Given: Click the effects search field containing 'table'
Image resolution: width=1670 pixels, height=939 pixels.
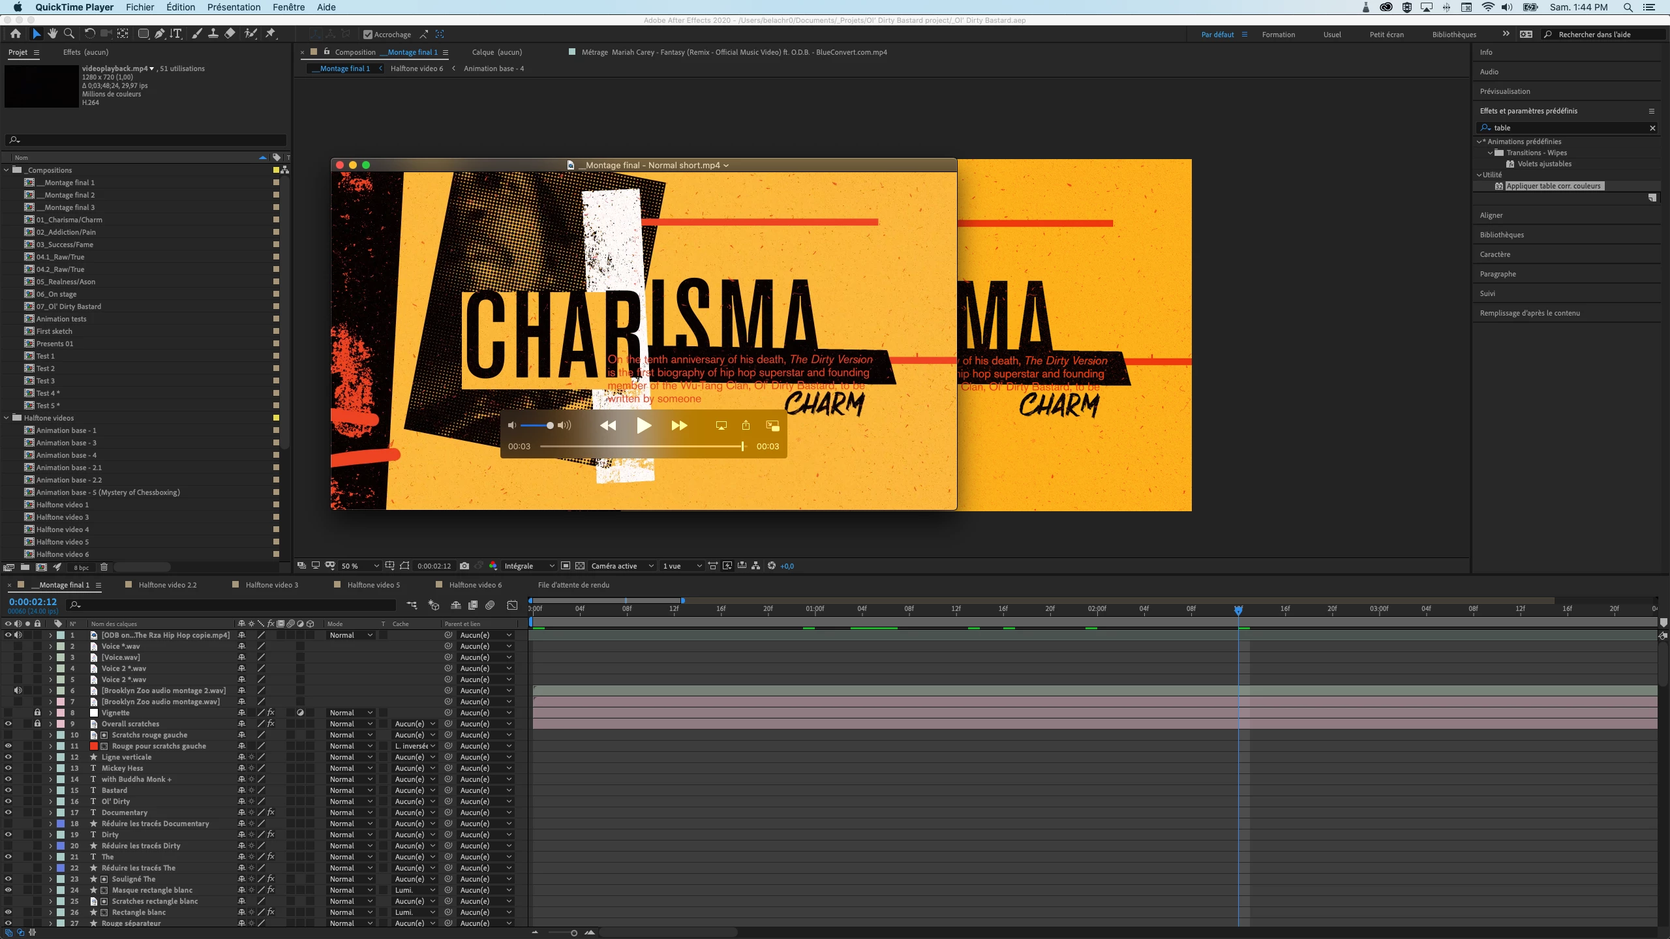Looking at the screenshot, I should coord(1566,128).
